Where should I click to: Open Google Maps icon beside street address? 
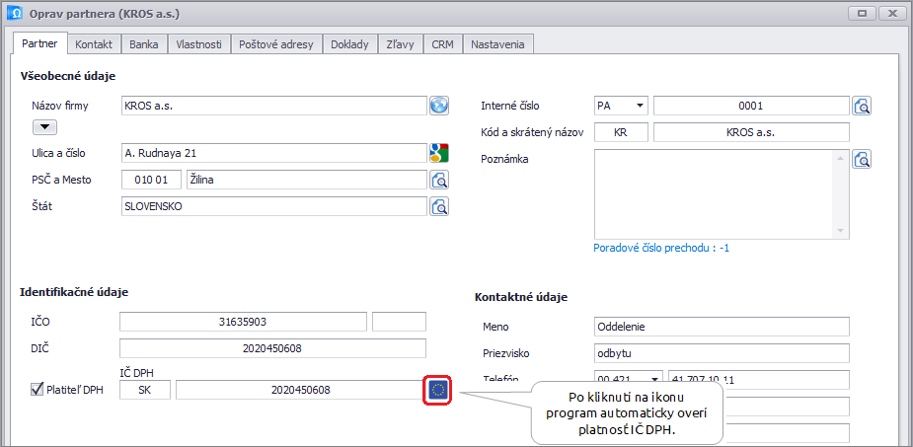click(x=439, y=153)
